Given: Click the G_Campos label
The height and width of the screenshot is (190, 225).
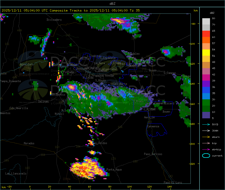Looking at the screenshot, I should pyautogui.click(x=170, y=73).
